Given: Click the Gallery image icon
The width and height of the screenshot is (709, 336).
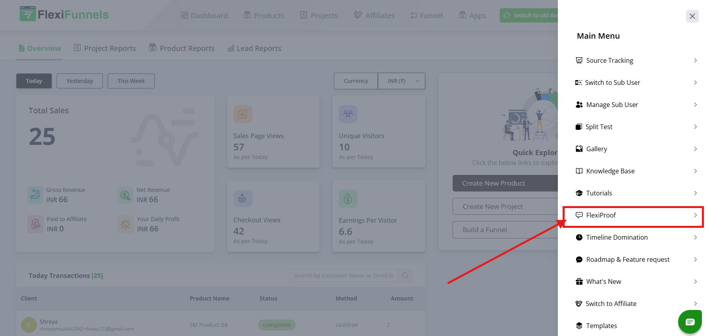Looking at the screenshot, I should tap(579, 149).
